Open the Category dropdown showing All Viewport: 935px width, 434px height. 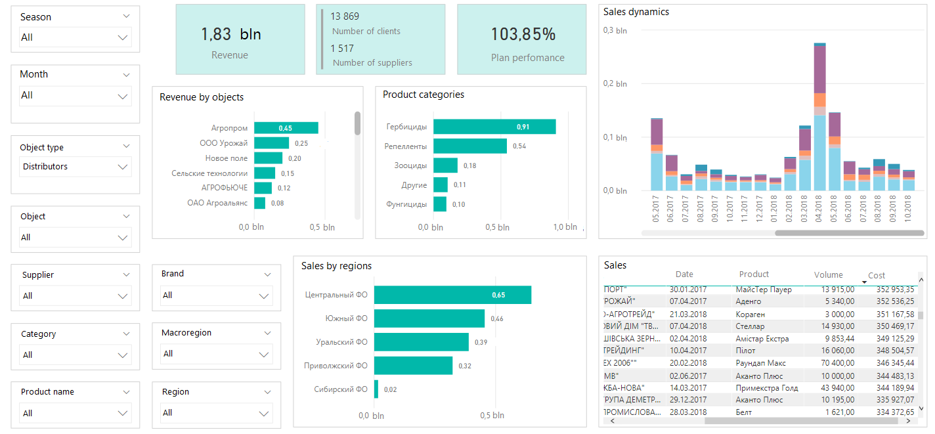[76, 355]
